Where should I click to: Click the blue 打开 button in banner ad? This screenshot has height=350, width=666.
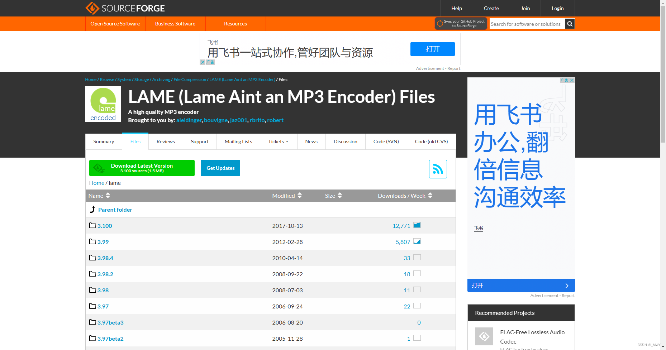433,49
